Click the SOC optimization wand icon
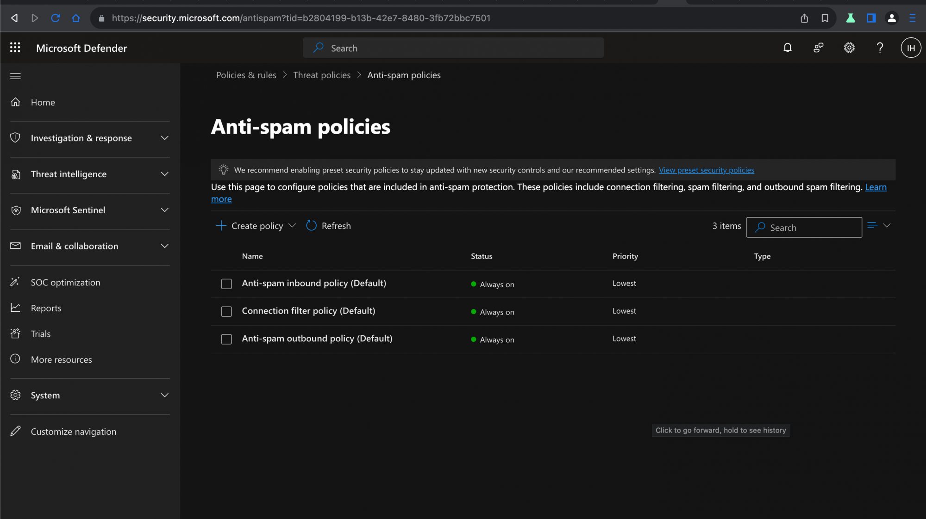The width and height of the screenshot is (926, 519). 15,282
